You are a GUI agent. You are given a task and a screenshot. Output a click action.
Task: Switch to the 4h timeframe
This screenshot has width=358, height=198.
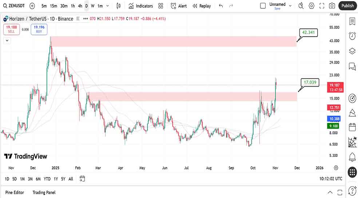tap(80, 6)
